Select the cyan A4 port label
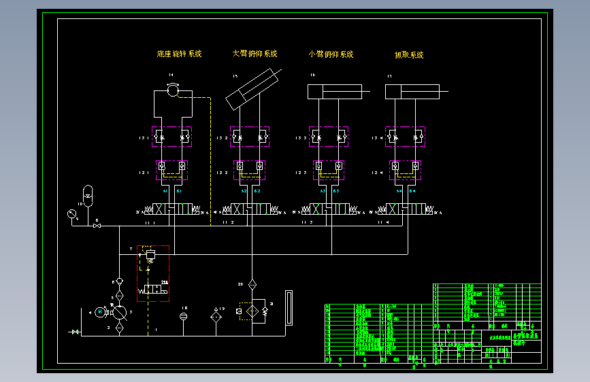Image resolution: width=590 pixels, height=382 pixels. (399, 191)
